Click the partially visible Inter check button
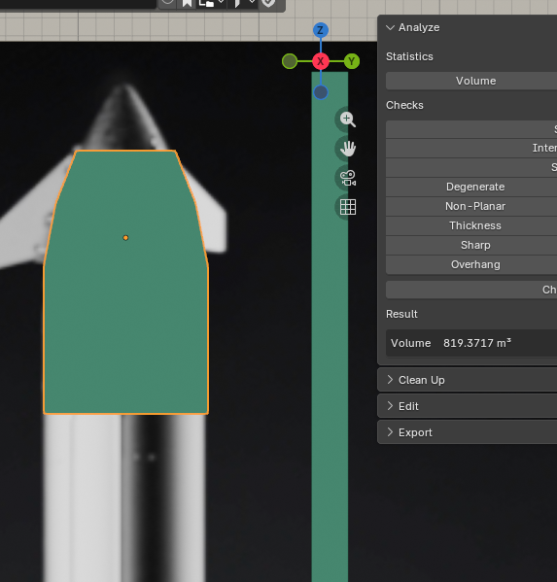The width and height of the screenshot is (557, 582). pyautogui.click(x=471, y=148)
